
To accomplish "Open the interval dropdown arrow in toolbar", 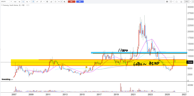I will [30, 2].
